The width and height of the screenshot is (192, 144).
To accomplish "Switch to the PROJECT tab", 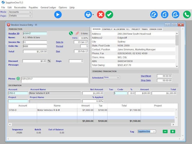I will 136,29.
